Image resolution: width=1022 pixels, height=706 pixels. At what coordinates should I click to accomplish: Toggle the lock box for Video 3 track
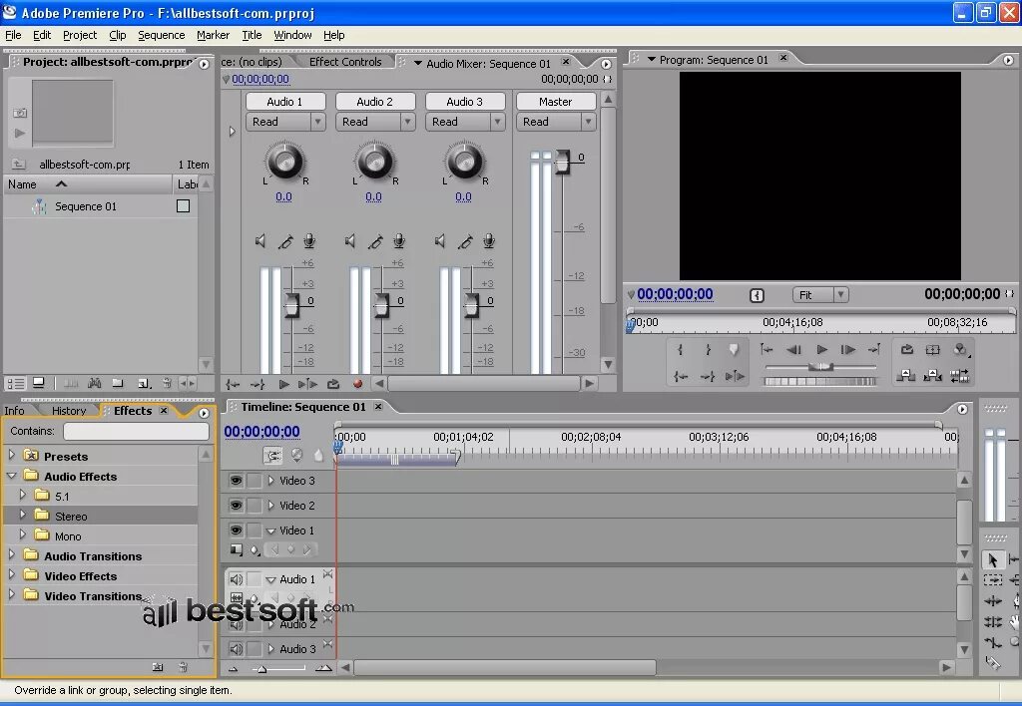coord(255,481)
